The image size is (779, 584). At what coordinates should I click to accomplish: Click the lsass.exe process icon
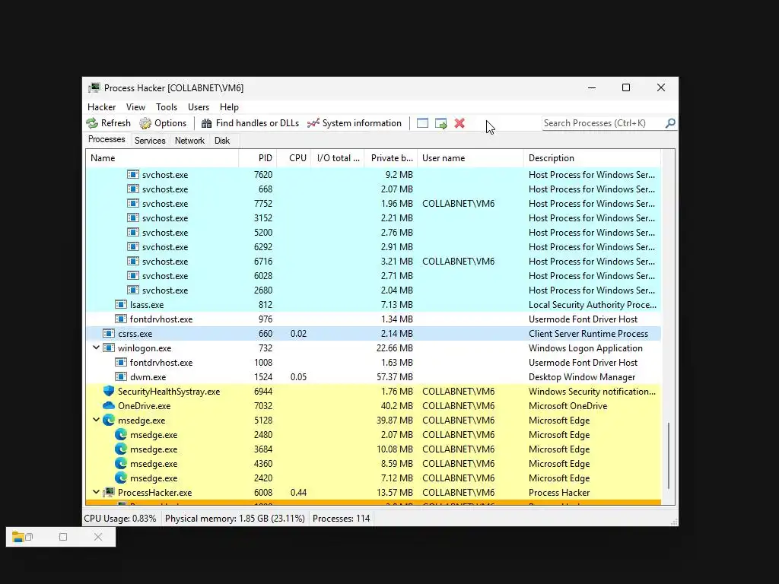(121, 305)
